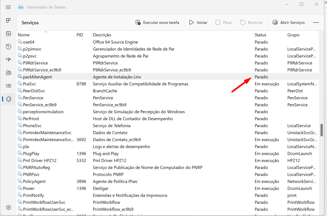Click Abrir Serviços
Image resolution: width=327 pixels, height=216 pixels.
pyautogui.click(x=288, y=23)
